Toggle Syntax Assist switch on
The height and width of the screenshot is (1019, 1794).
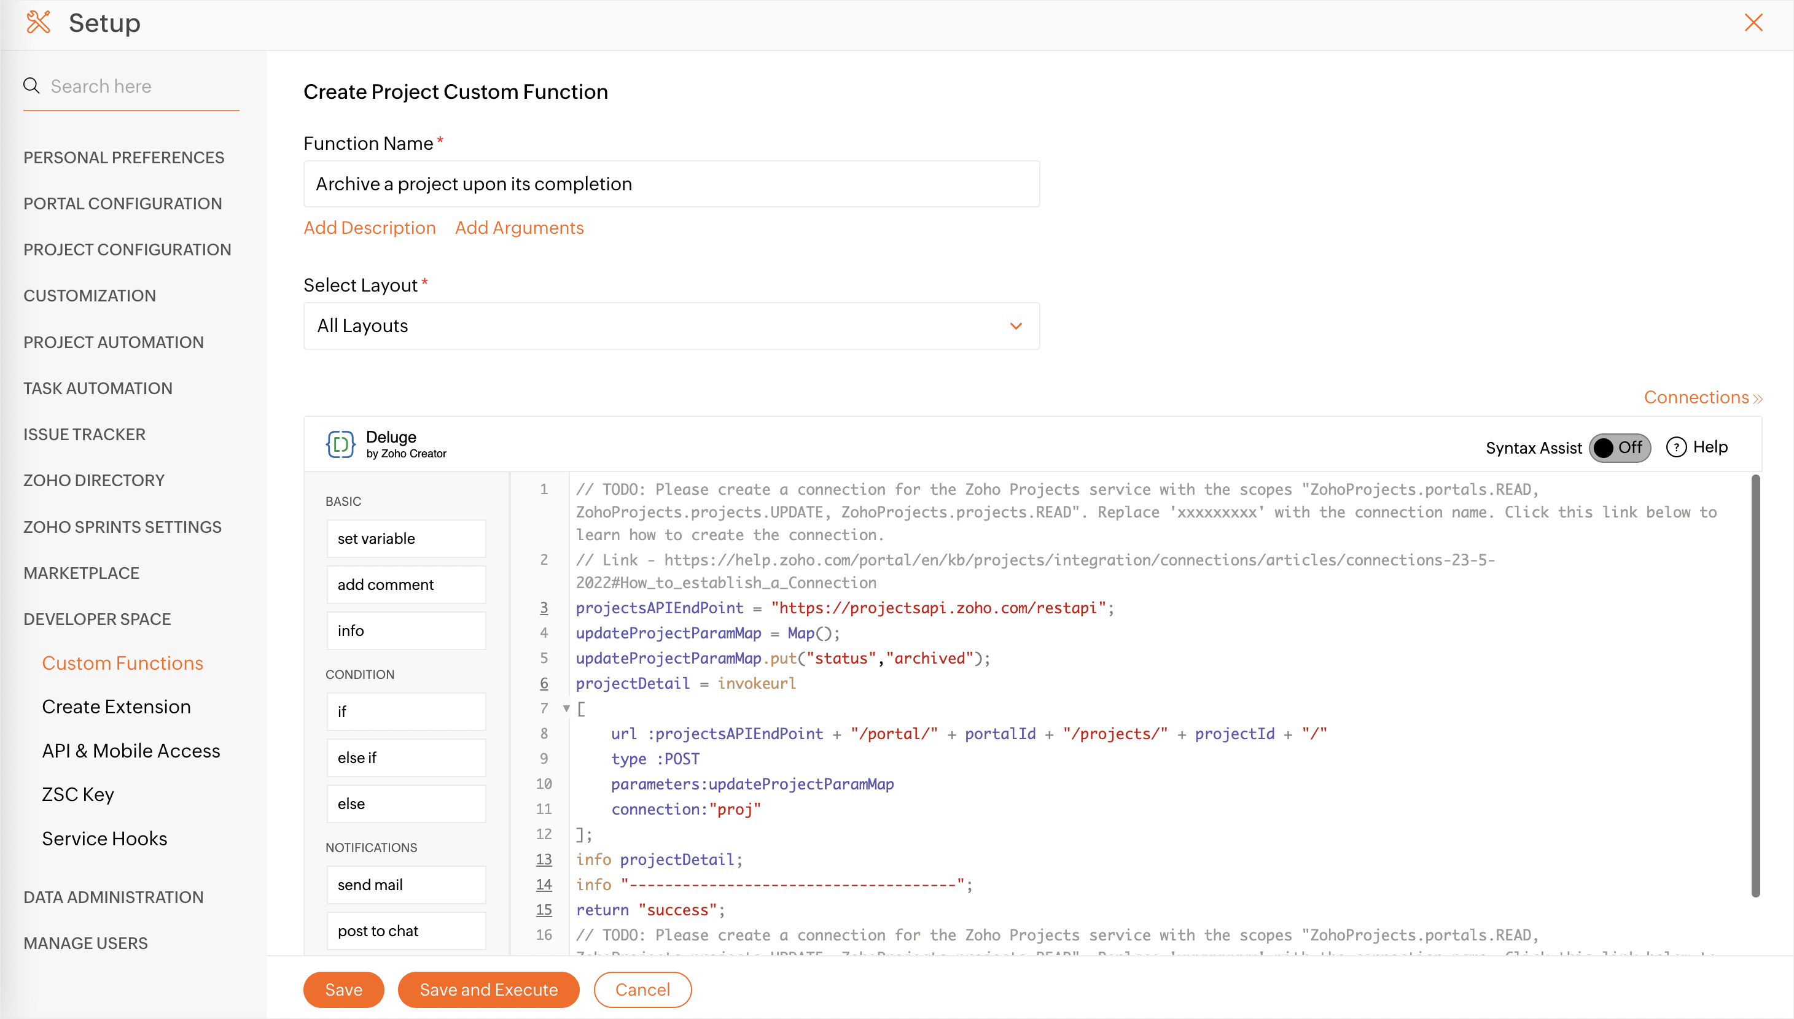tap(1620, 448)
